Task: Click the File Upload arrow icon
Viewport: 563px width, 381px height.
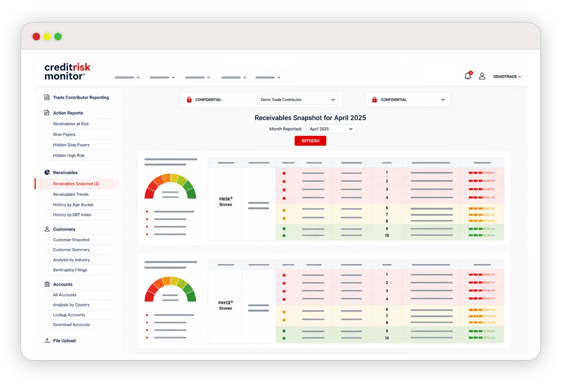Action: point(47,340)
